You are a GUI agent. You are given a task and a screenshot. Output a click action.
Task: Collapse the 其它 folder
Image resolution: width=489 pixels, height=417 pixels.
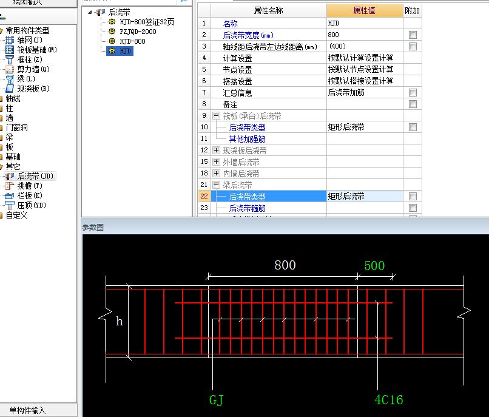pos(1,167)
